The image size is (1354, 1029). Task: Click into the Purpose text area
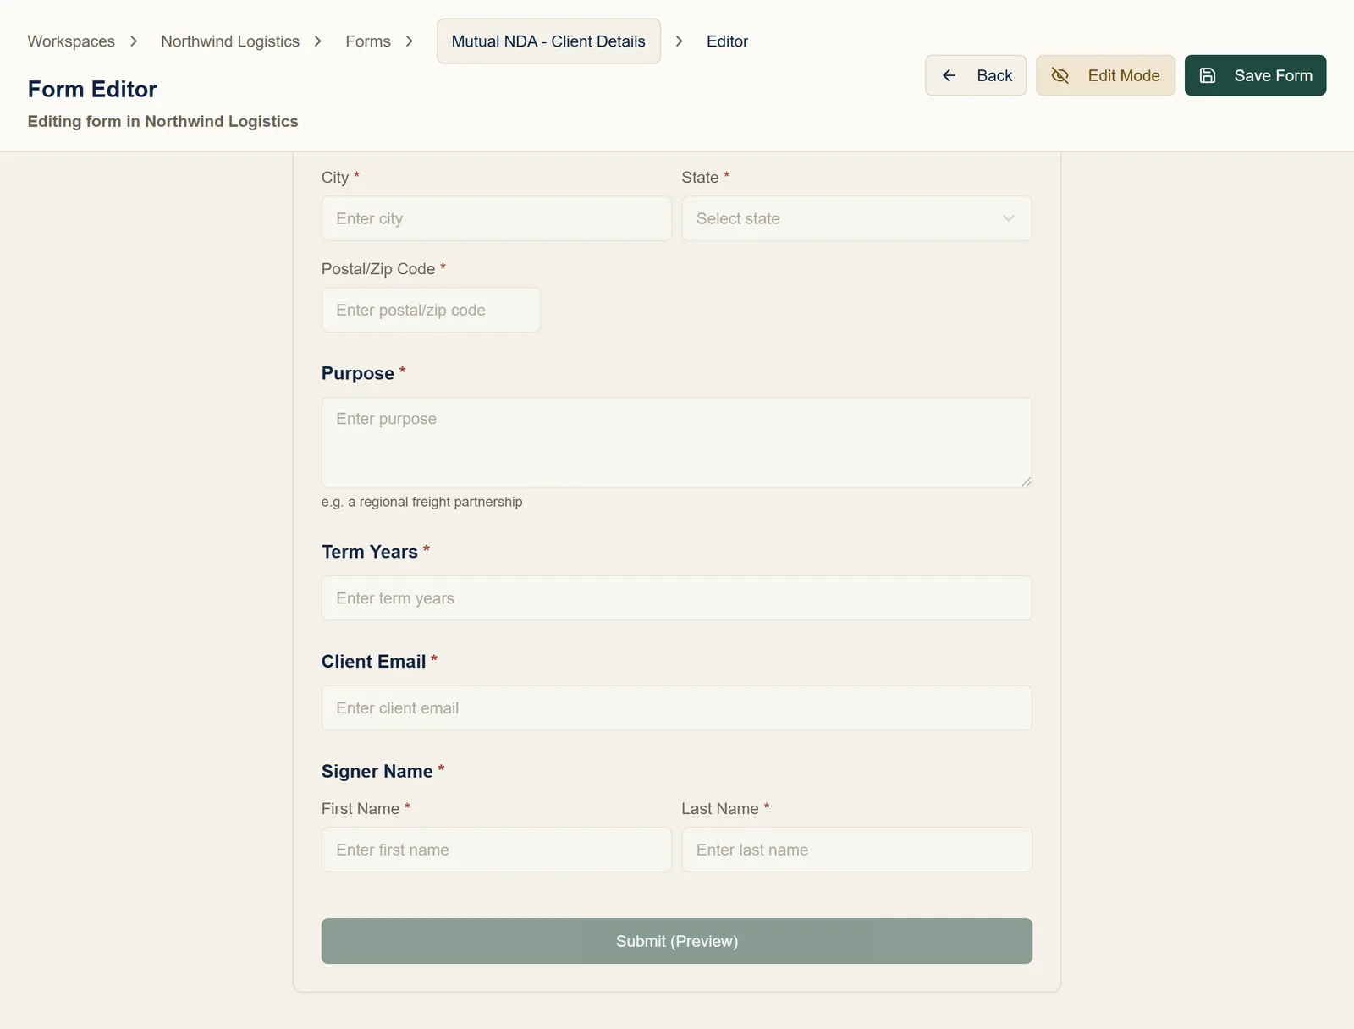677,443
